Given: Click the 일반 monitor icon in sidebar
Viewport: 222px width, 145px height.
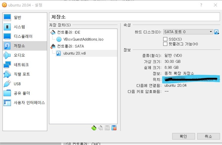Looking at the screenshot, I should 7,17.
